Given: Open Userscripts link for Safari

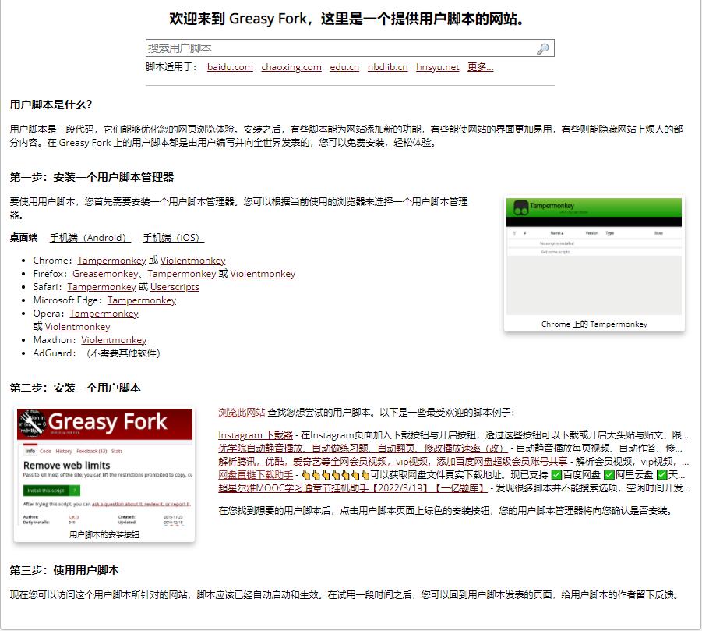Looking at the screenshot, I should (175, 287).
